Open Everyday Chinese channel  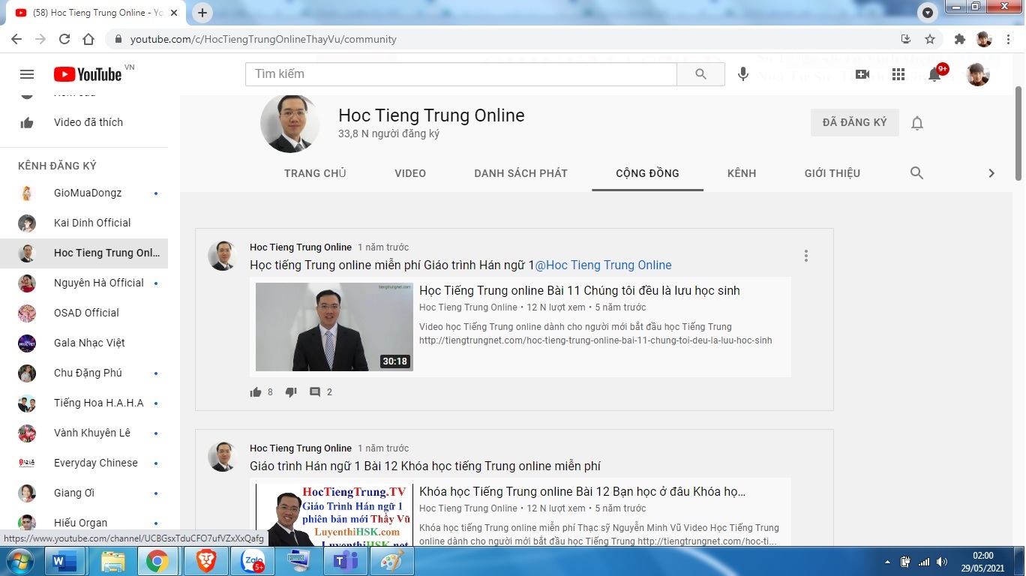pos(84,463)
